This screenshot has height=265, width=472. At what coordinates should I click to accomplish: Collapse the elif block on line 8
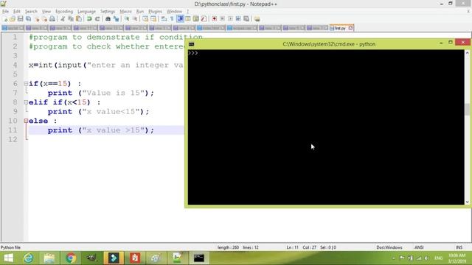point(27,102)
